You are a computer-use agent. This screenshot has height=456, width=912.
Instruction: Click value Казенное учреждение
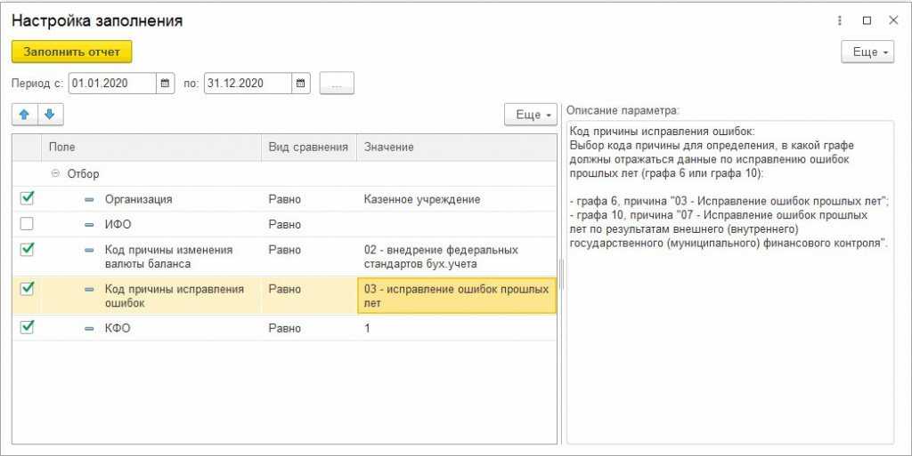(422, 199)
